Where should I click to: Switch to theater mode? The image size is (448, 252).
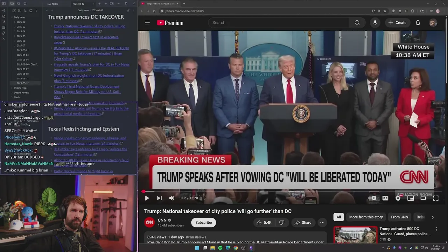(x=423, y=198)
